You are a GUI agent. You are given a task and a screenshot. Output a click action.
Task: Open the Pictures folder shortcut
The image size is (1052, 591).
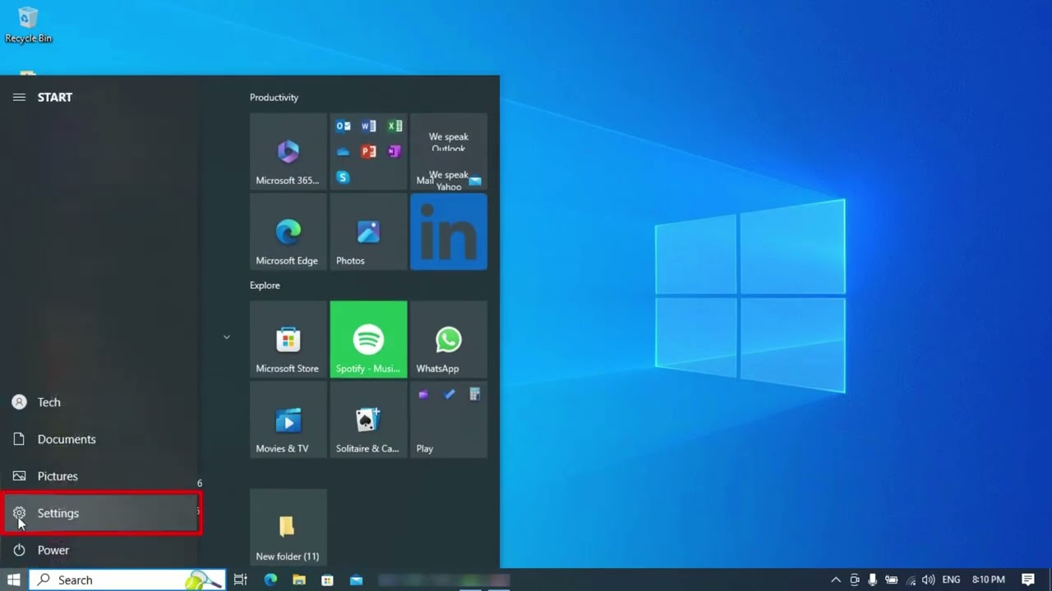point(99,476)
